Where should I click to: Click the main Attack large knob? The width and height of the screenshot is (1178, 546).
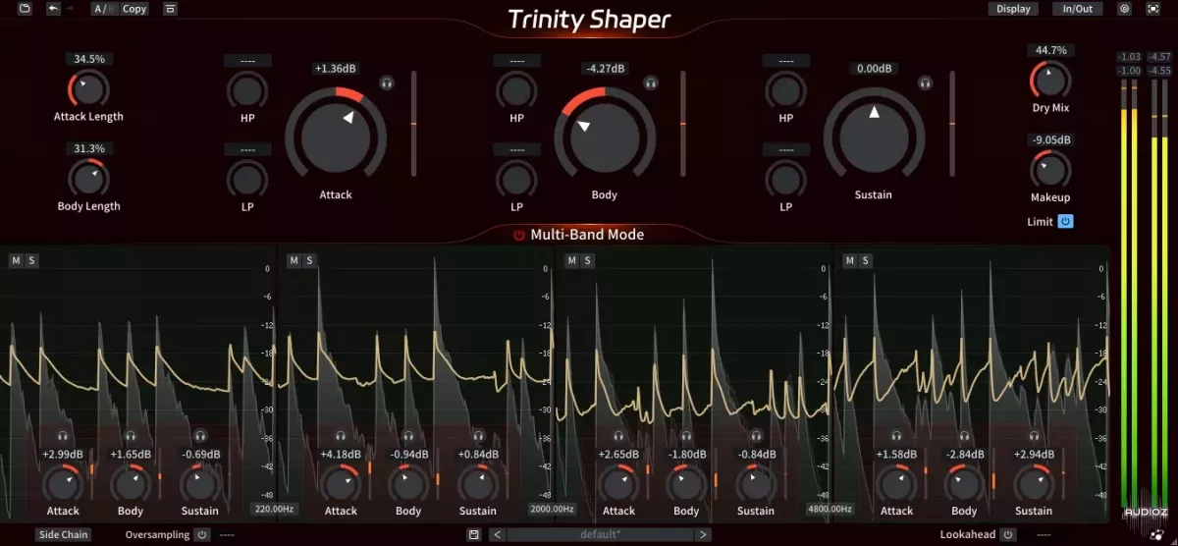coord(336,136)
